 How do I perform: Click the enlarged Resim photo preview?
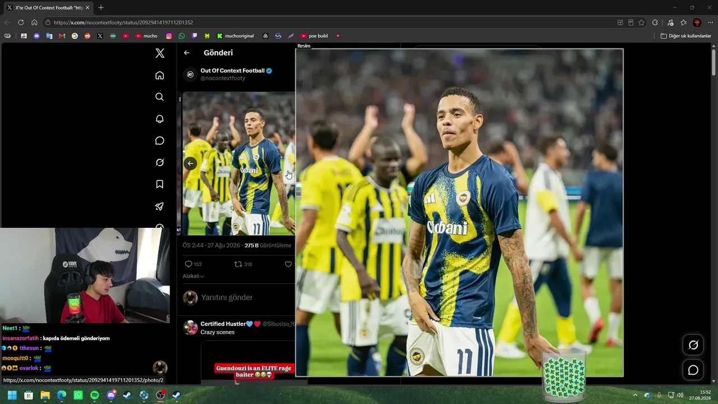click(459, 213)
